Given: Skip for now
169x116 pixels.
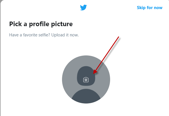Looking at the screenshot, I should pyautogui.click(x=150, y=8).
